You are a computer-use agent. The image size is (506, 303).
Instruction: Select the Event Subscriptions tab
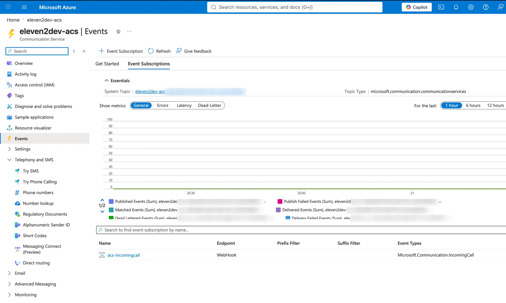149,64
